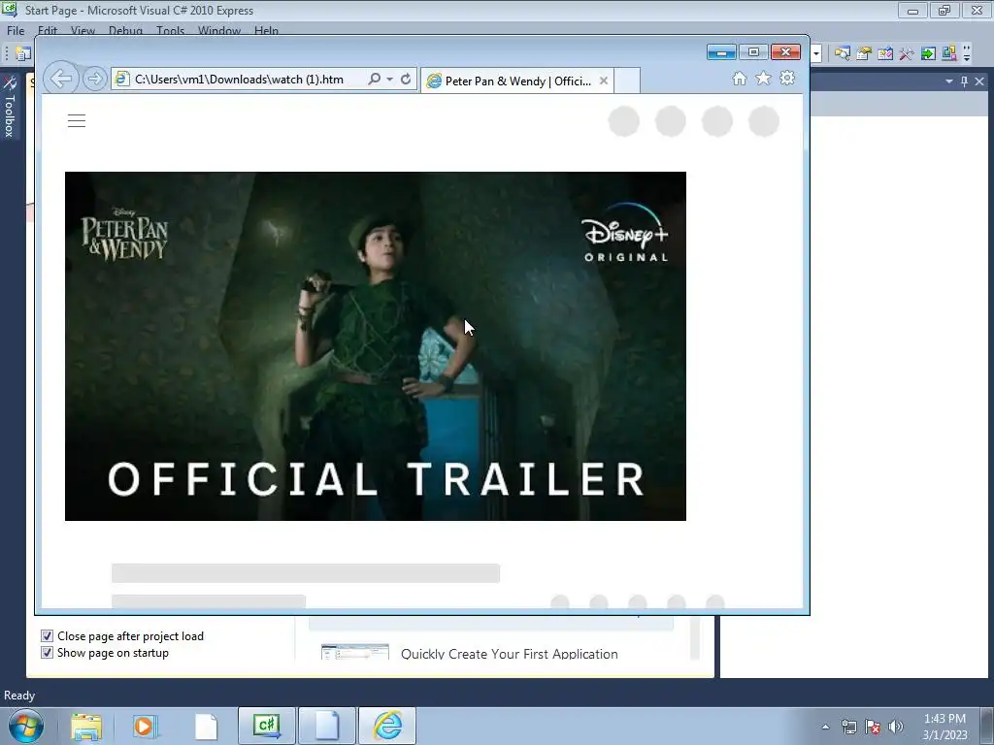Go back in Internet Explorer
Image resolution: width=994 pixels, height=745 pixels.
click(x=61, y=80)
